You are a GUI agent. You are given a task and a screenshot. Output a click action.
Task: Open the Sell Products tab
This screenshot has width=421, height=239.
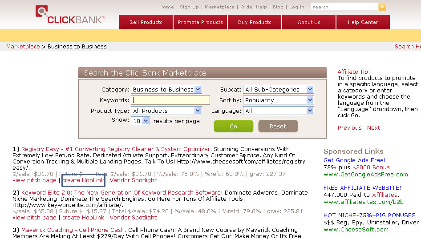tap(146, 22)
